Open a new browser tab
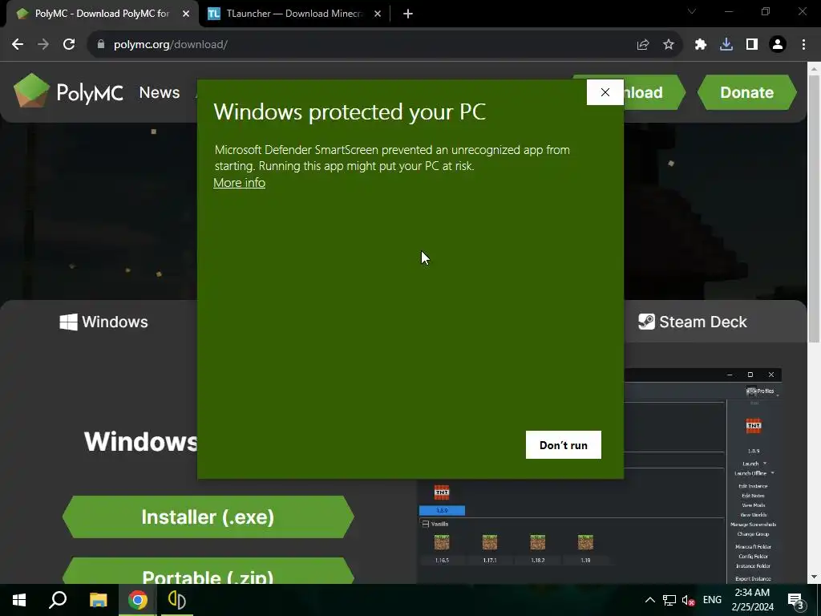821x616 pixels. tap(408, 14)
